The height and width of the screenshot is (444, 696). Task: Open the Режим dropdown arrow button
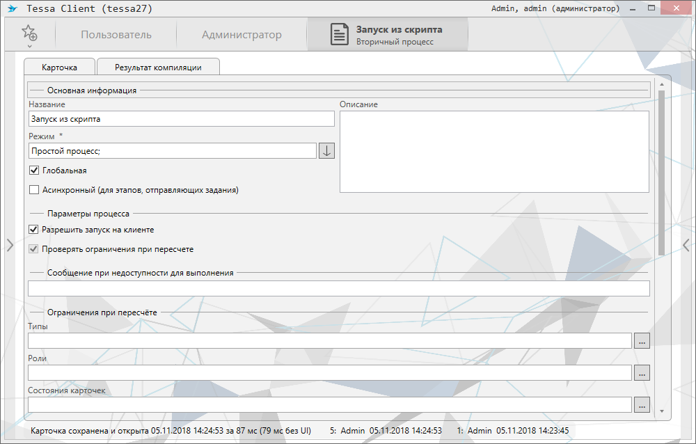point(326,151)
